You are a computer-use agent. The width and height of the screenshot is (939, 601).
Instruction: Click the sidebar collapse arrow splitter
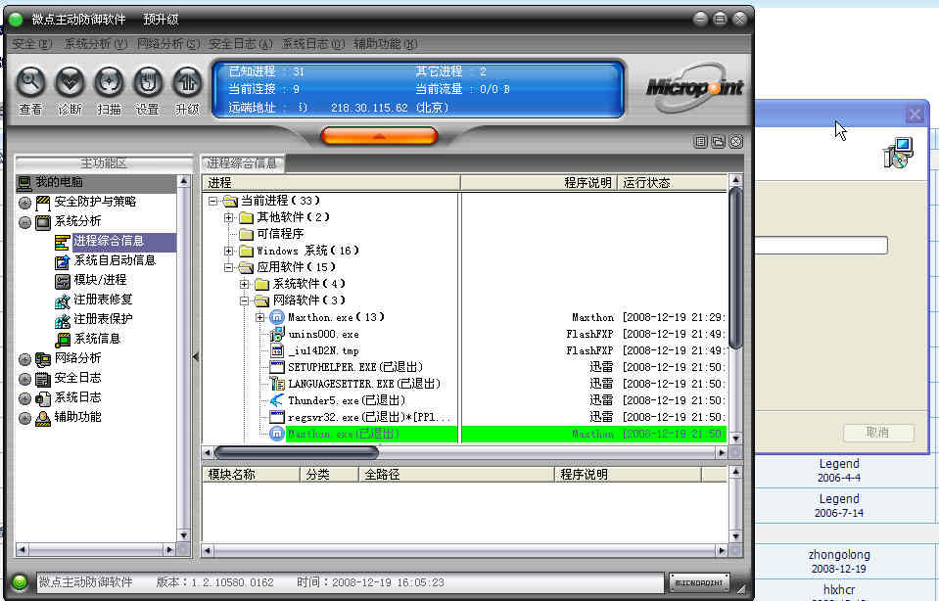(x=196, y=356)
